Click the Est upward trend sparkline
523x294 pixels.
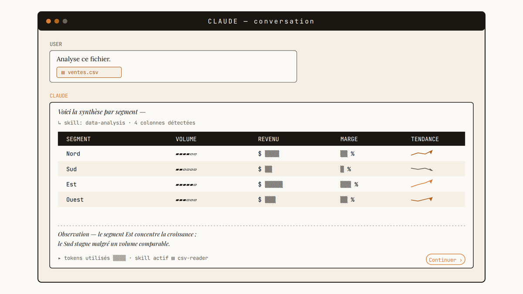click(422, 183)
